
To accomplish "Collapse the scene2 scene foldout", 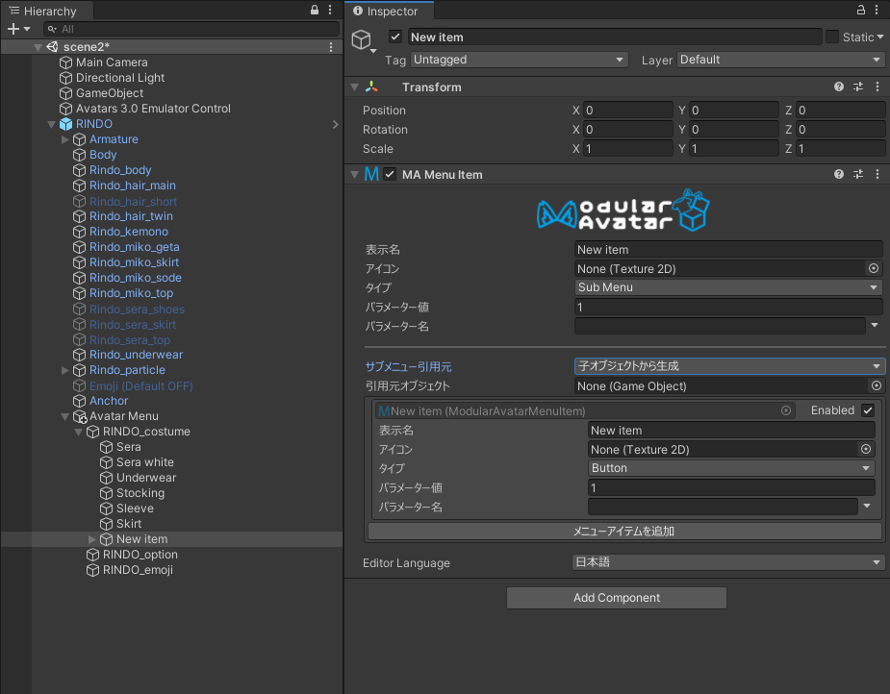I will point(38,47).
